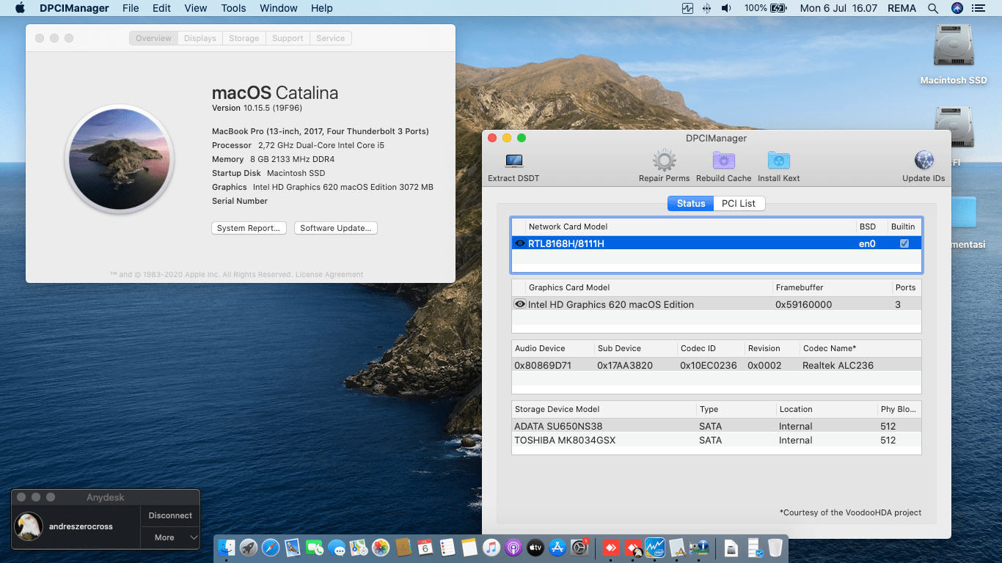Open System Preferences from the dock
This screenshot has height=563, width=1002.
click(x=579, y=547)
